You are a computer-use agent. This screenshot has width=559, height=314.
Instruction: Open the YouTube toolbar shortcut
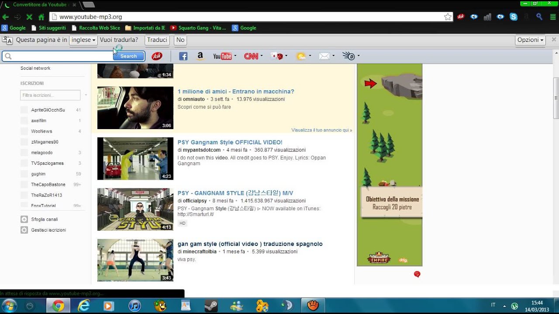coord(222,56)
